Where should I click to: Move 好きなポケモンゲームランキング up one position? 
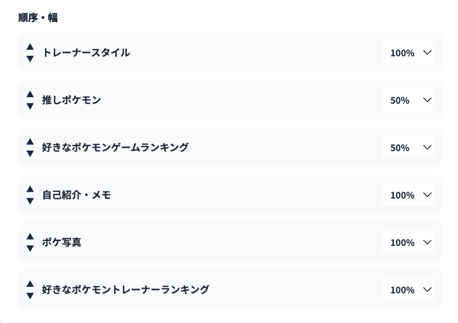click(30, 141)
